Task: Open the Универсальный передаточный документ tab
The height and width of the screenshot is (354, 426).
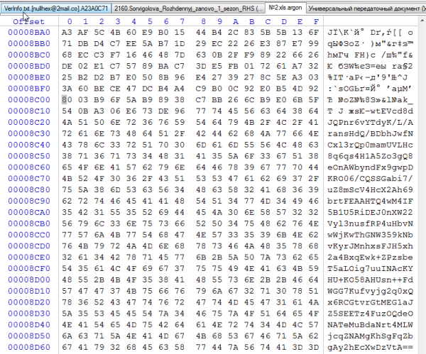Action: click(366, 9)
